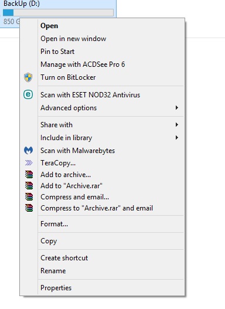Expand the Include in library submenu arrow
The height and width of the screenshot is (309, 225).
click(177, 138)
